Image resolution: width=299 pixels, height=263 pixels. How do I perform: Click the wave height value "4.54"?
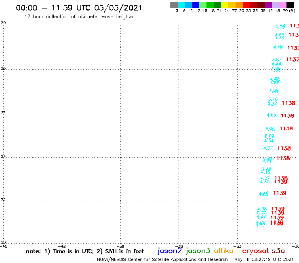pos(269,141)
